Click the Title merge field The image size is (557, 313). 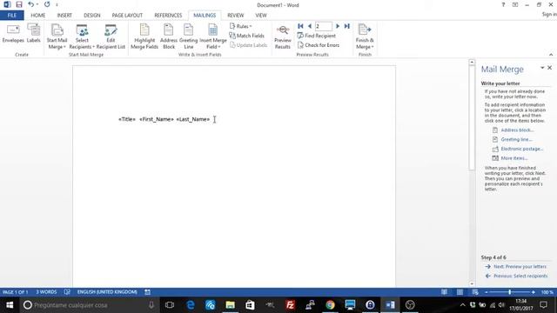[127, 119]
